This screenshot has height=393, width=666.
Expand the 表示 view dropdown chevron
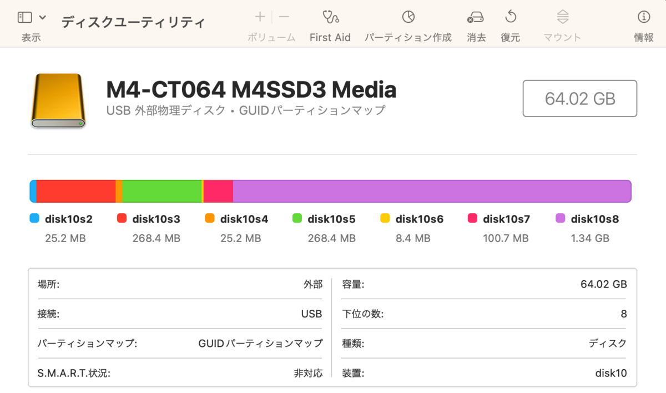coord(43,18)
